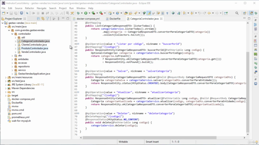Image resolution: width=259 pixels, height=145 pixels.
Task: Open dropdown arrow next to Debug icon
Action: click(82, 13)
